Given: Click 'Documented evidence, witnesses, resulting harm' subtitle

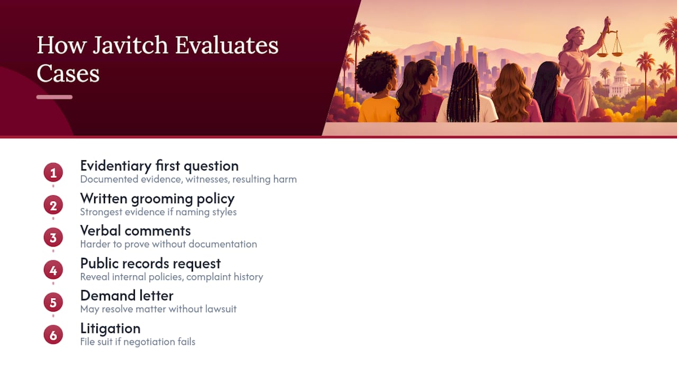Looking at the screenshot, I should 188,179.
